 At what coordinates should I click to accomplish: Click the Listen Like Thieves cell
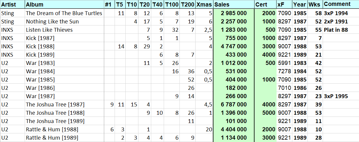(65, 30)
